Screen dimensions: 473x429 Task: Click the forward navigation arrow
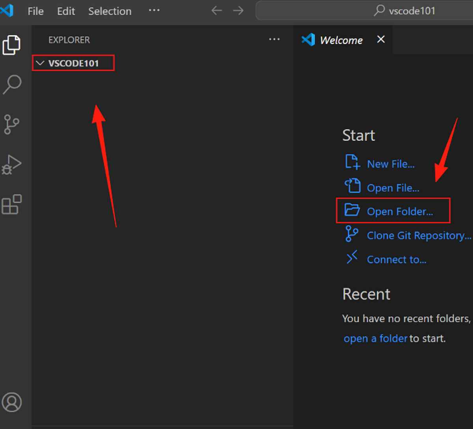pos(238,11)
